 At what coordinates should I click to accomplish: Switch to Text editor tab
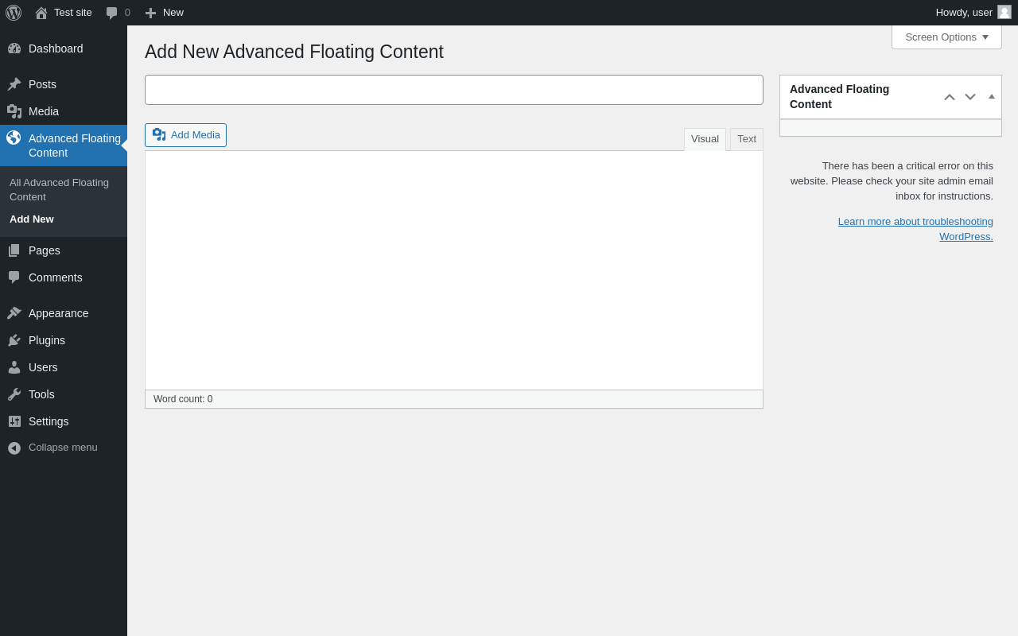[x=747, y=139]
